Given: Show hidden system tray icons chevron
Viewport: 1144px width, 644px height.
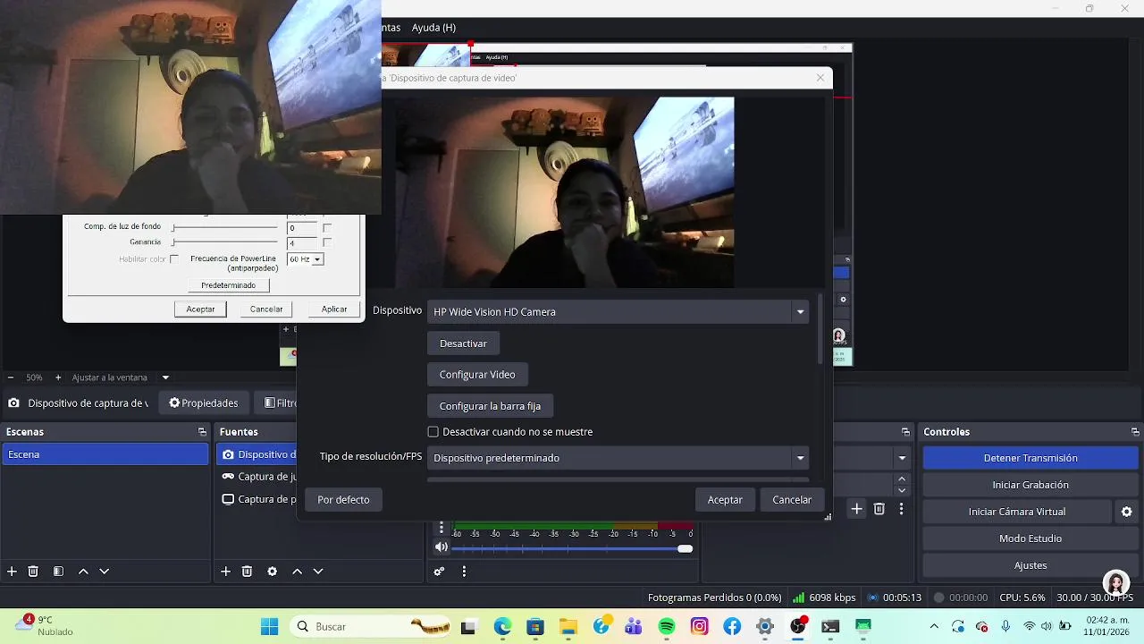Looking at the screenshot, I should pyautogui.click(x=934, y=627).
